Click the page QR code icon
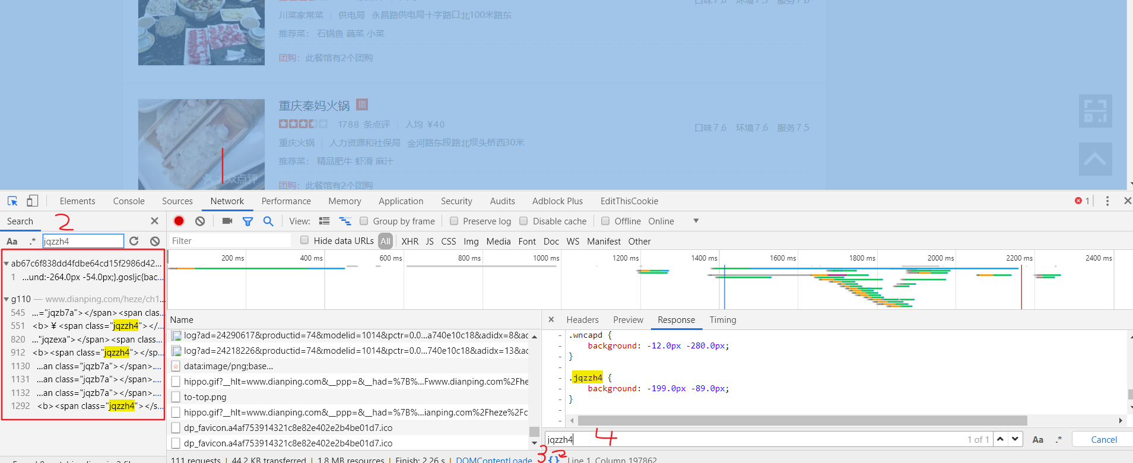 1095,111
